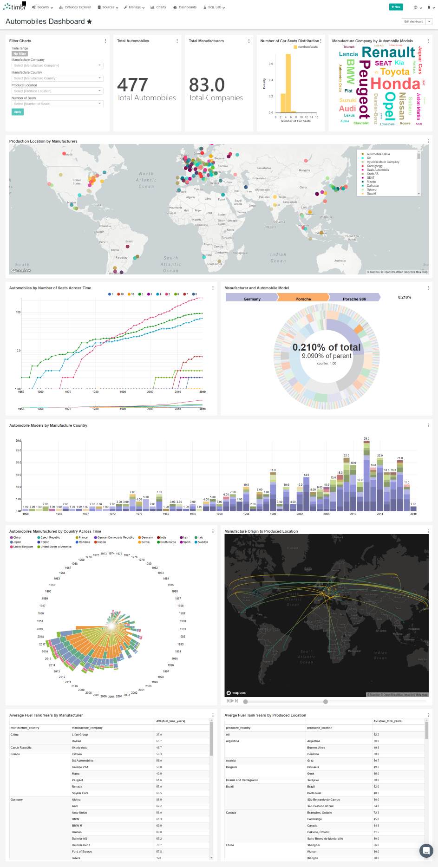Open Automobile Models by Manufacture Country options
Image resolution: width=438 pixels, height=867 pixels.
click(x=428, y=425)
